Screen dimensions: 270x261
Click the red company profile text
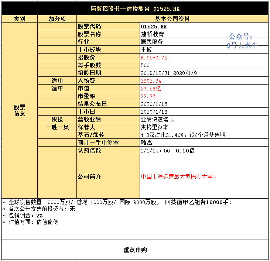coord(178,176)
